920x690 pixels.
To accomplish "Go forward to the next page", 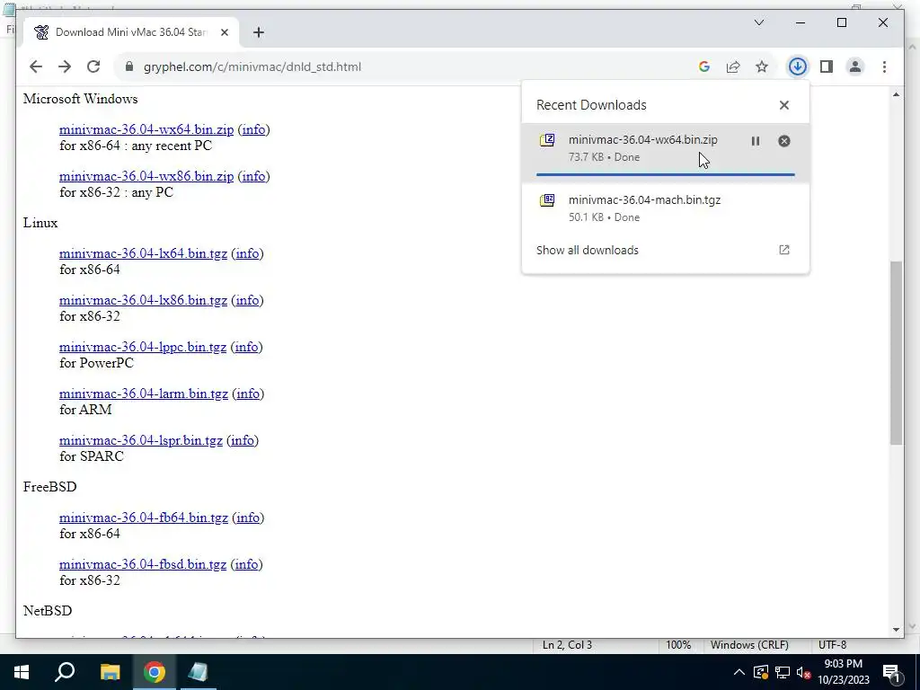I will 65,66.
